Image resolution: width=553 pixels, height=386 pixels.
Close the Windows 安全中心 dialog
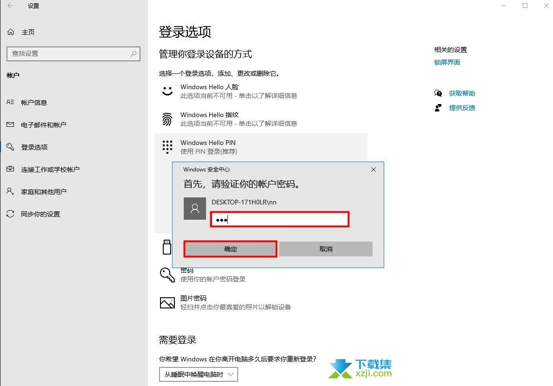373,170
